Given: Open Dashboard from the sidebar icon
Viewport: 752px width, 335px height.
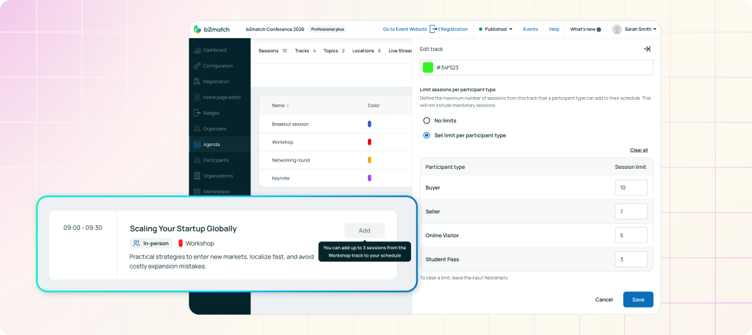Looking at the screenshot, I should [x=197, y=50].
